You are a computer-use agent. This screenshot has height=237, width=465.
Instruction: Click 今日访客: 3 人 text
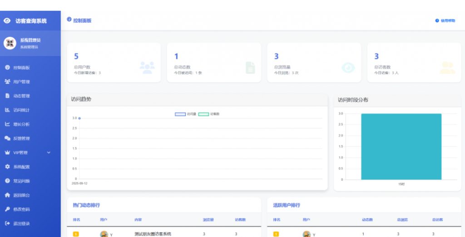pos(386,73)
